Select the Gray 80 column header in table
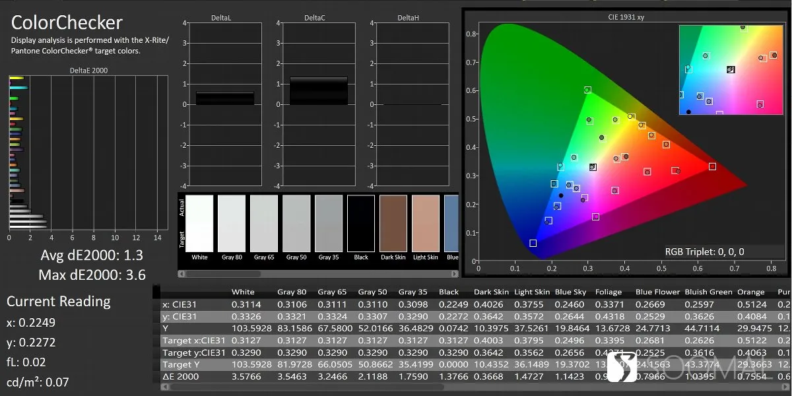This screenshot has height=396, width=792. click(x=292, y=292)
